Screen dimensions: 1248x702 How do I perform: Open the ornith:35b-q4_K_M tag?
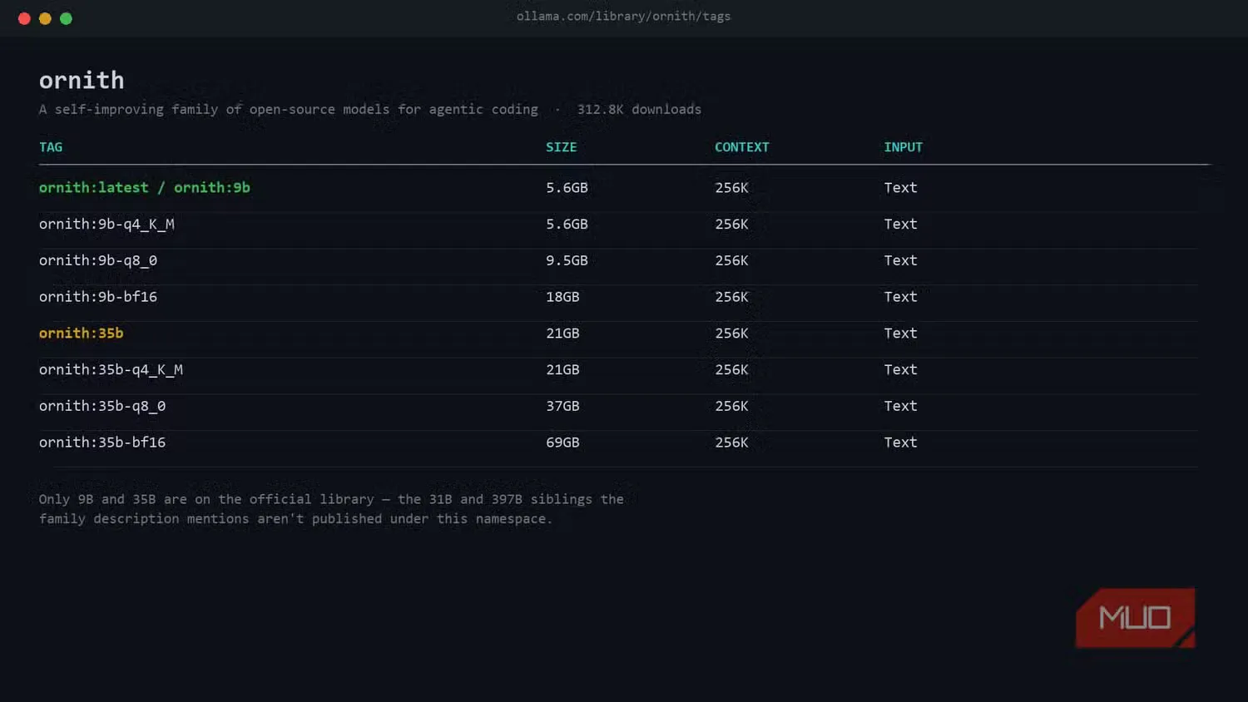pyautogui.click(x=111, y=369)
